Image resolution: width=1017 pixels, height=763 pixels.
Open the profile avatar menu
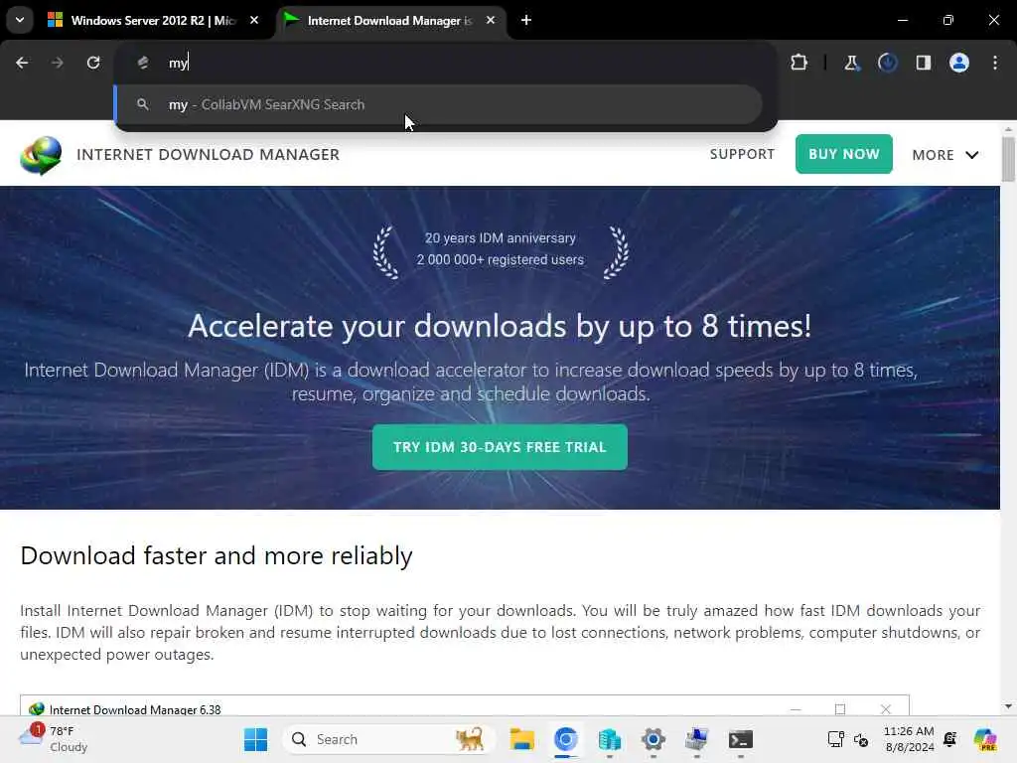[x=959, y=63]
